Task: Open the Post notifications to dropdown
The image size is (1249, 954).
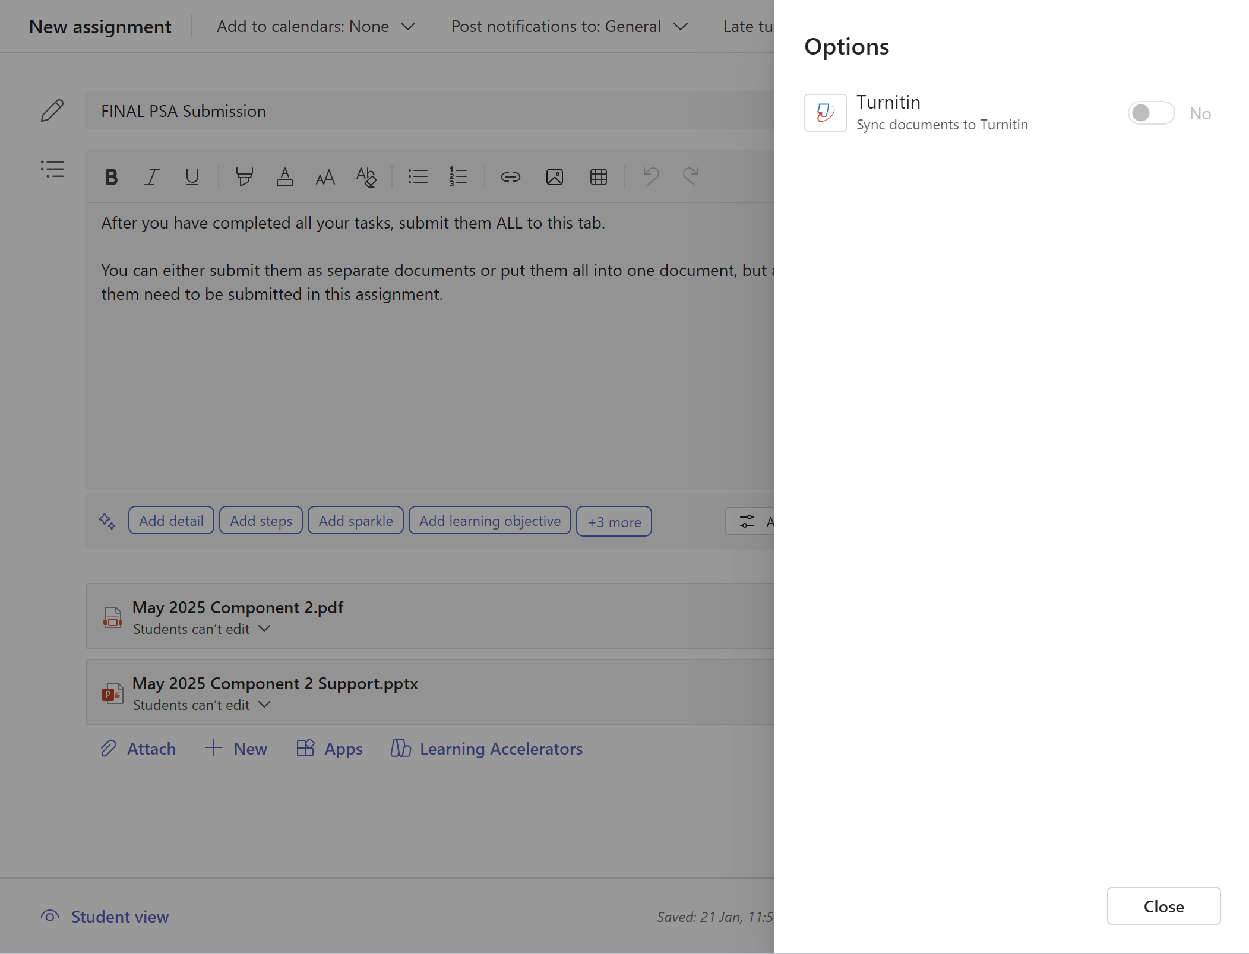Action: point(570,26)
